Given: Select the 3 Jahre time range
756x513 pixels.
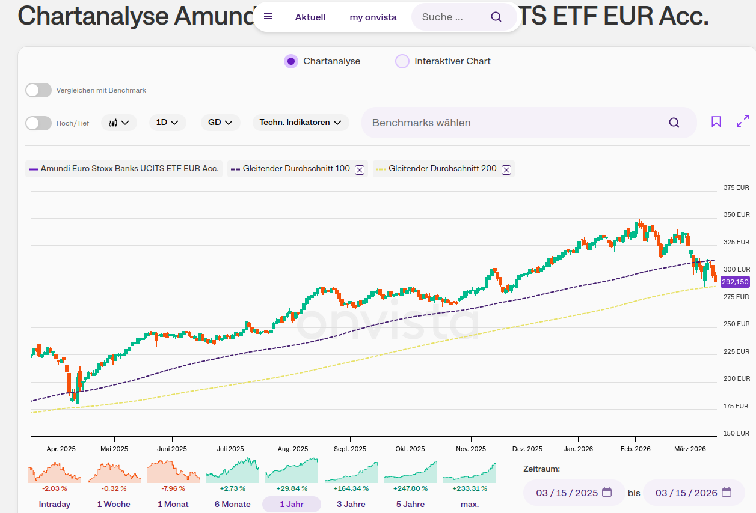Looking at the screenshot, I should tap(351, 504).
